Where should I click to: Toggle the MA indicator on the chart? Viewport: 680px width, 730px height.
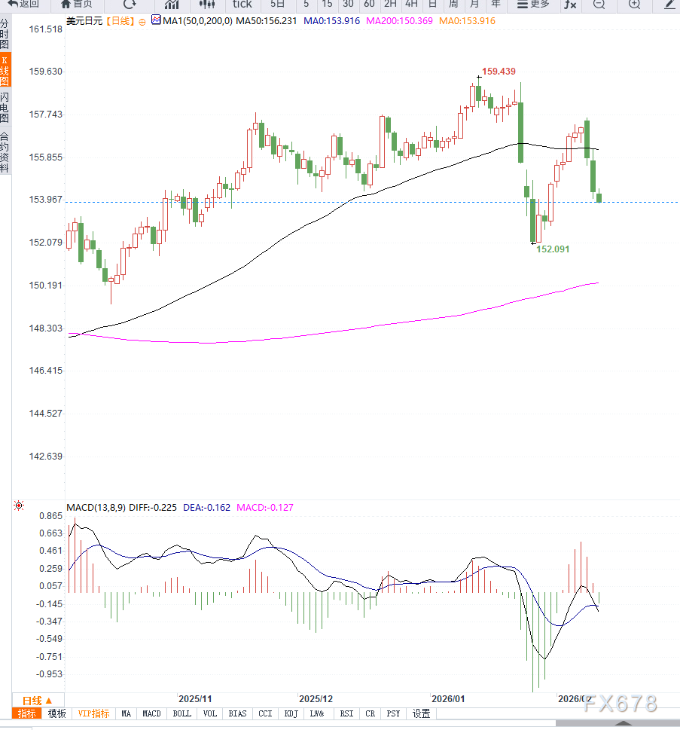126,713
